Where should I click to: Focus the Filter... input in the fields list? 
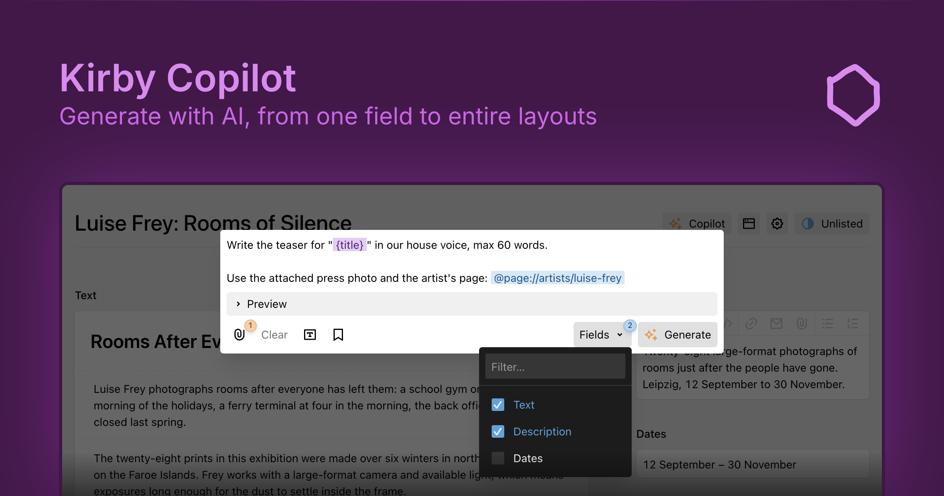(x=555, y=367)
